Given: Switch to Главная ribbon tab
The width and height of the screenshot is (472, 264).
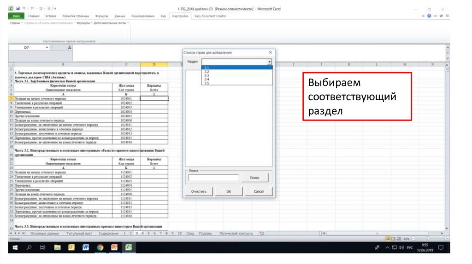Looking at the screenshot, I should [x=34, y=16].
